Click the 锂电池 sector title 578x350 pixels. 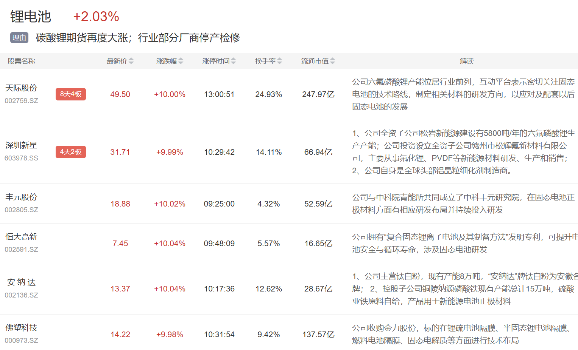coord(30,17)
